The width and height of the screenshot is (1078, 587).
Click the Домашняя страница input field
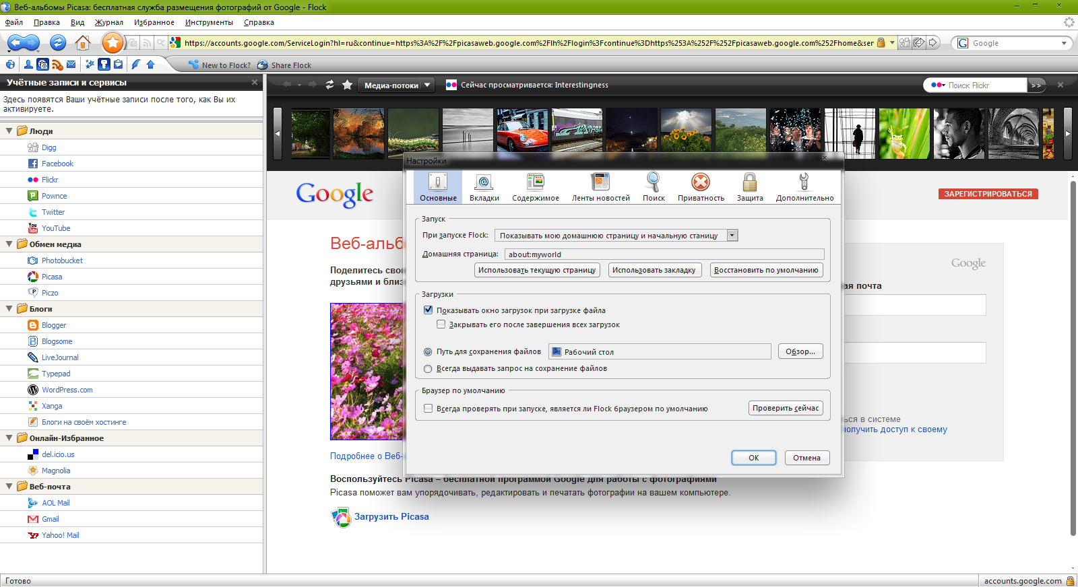[x=664, y=254]
